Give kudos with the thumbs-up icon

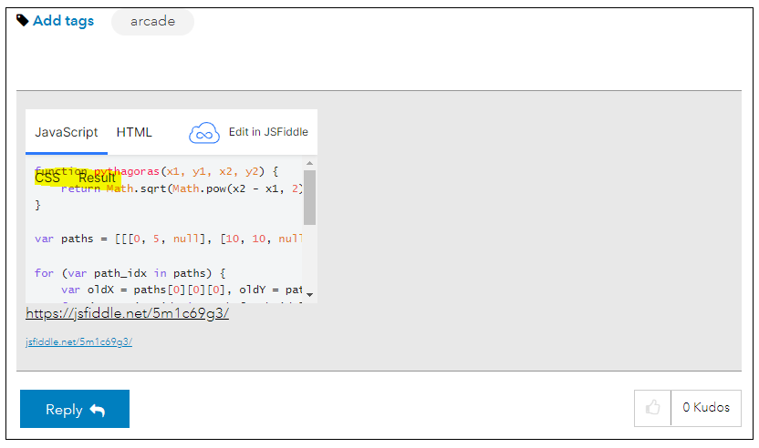(x=652, y=408)
